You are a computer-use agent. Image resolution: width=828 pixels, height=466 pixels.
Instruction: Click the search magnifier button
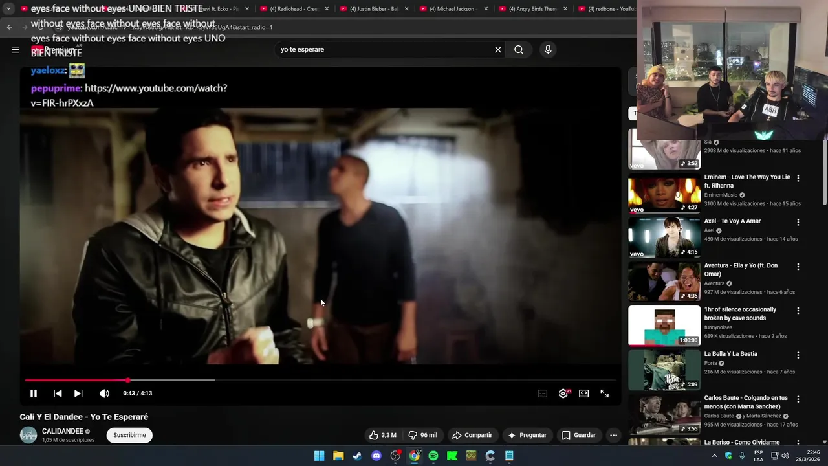[519, 49]
